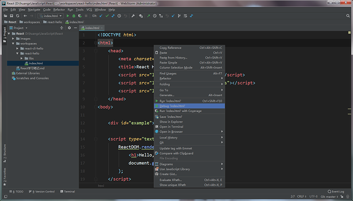Choose Run 'index.html' from context menu

click(x=189, y=101)
